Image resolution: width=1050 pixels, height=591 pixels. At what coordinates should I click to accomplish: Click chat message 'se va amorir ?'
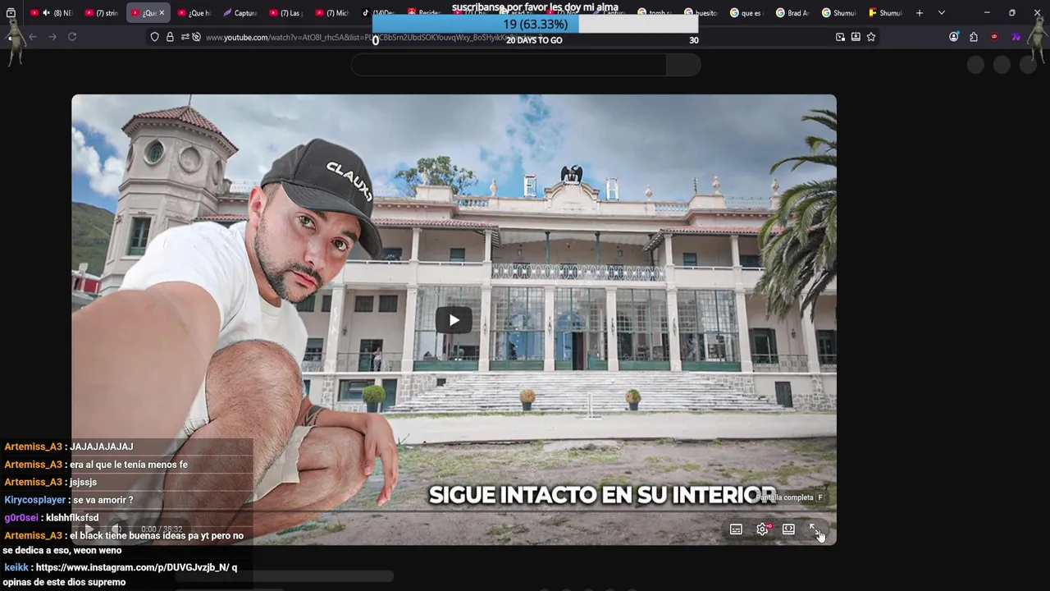pos(103,500)
